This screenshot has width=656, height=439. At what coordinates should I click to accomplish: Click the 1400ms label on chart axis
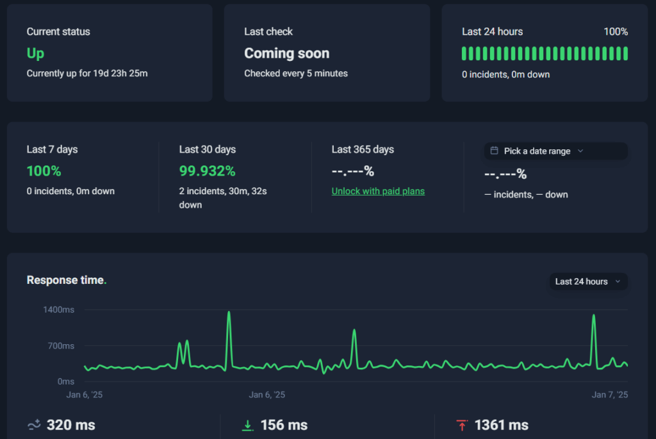[x=58, y=310]
